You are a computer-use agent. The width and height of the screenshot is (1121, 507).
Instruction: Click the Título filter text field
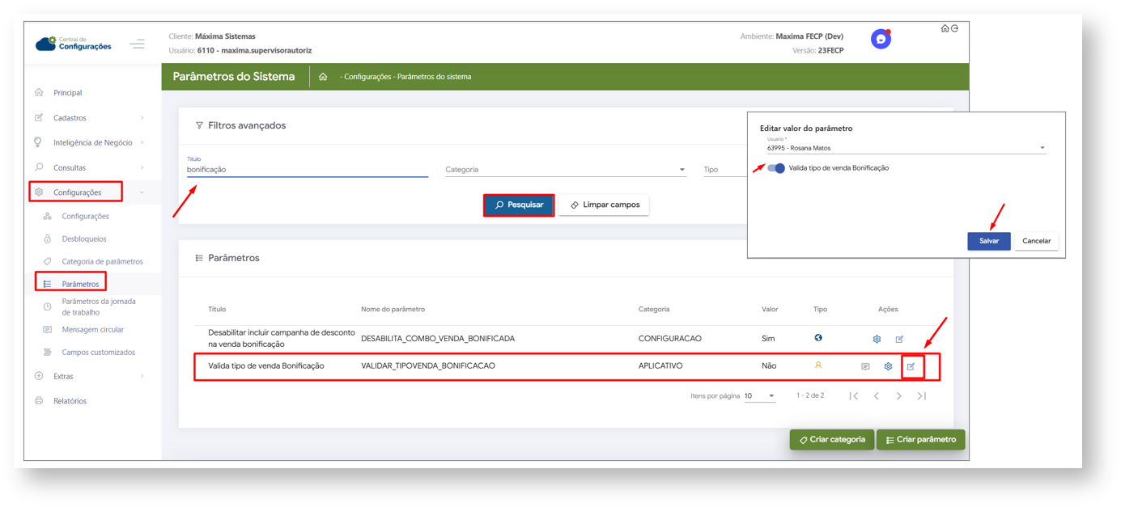[307, 170]
